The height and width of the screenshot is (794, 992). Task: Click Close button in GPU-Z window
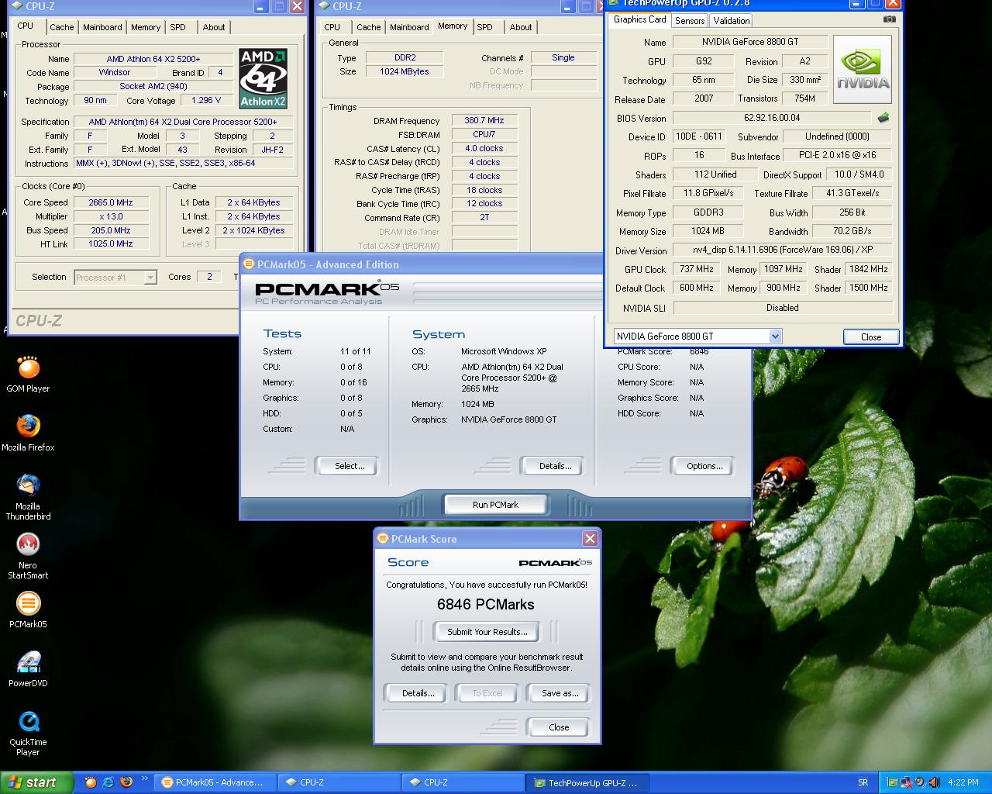pyautogui.click(x=870, y=337)
